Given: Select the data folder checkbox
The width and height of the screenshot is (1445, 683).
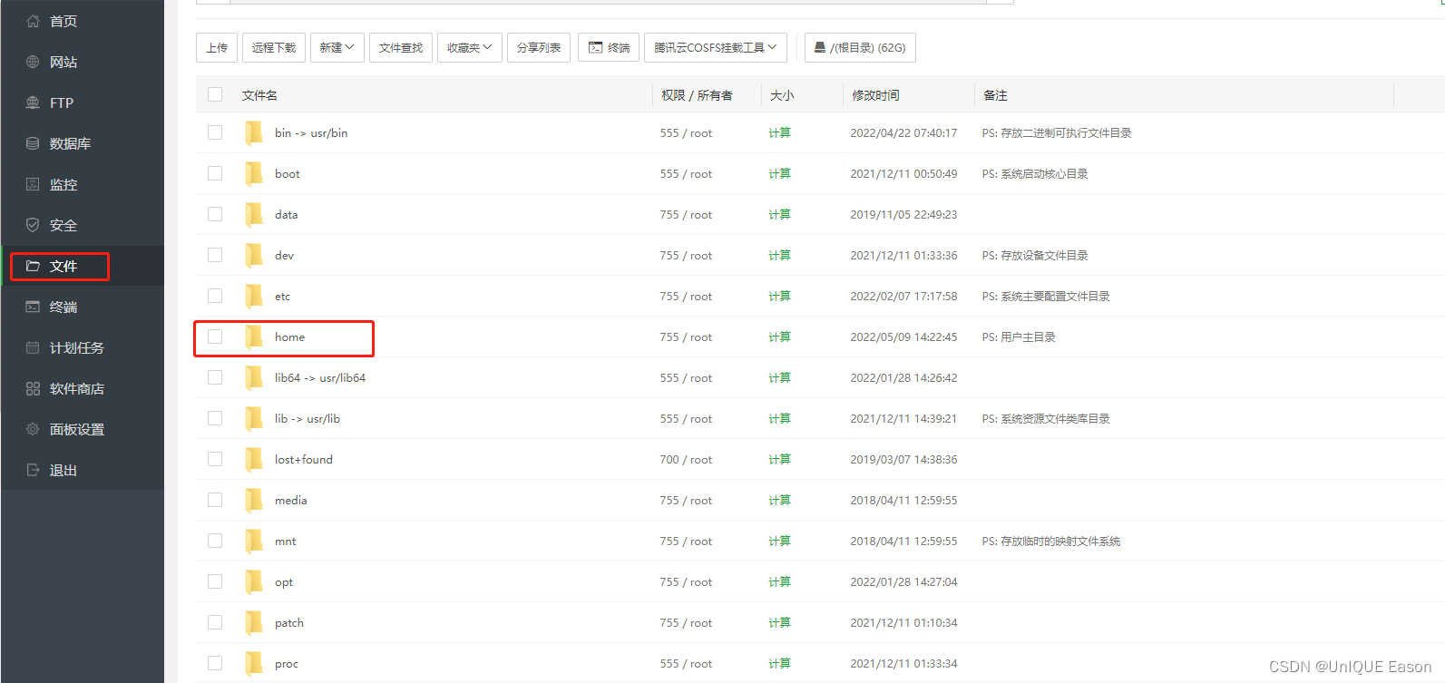Looking at the screenshot, I should tap(215, 214).
